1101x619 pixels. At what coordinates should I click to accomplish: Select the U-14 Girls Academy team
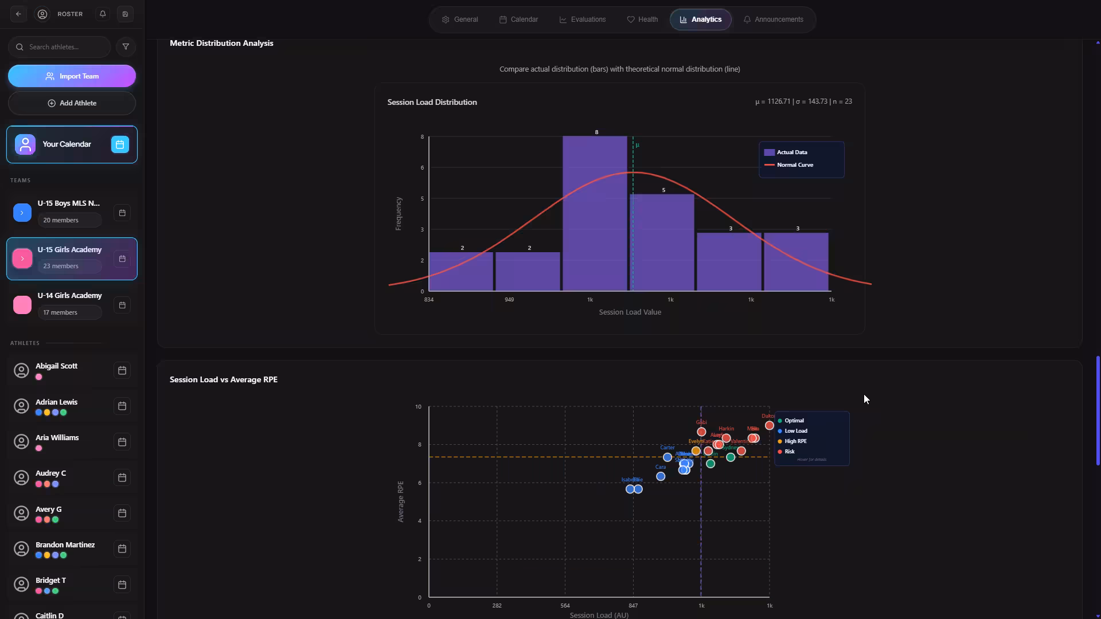click(x=72, y=305)
